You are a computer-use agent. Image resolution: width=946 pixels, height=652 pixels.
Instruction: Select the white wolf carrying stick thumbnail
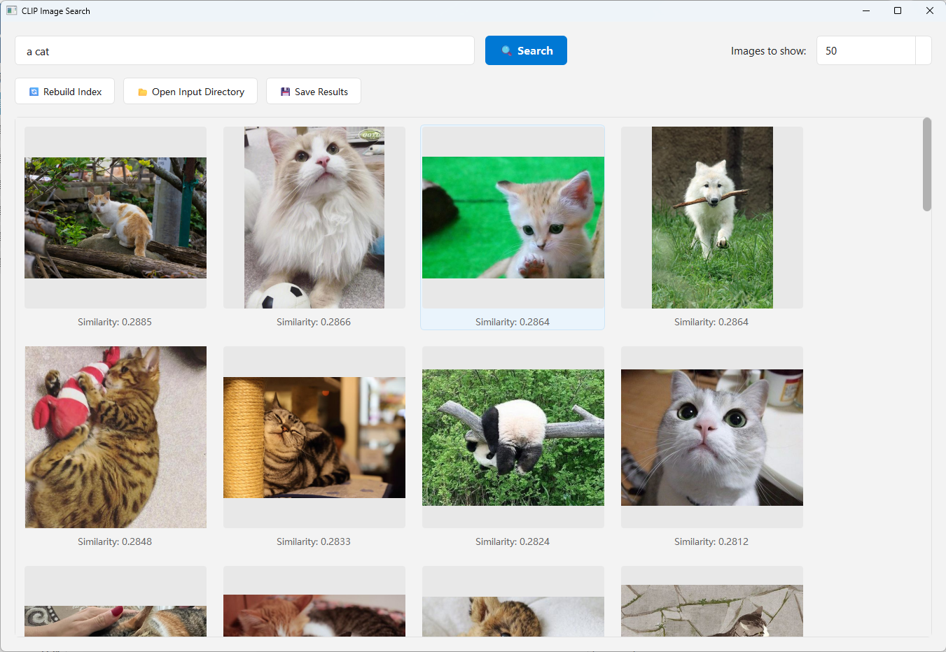pyautogui.click(x=712, y=218)
